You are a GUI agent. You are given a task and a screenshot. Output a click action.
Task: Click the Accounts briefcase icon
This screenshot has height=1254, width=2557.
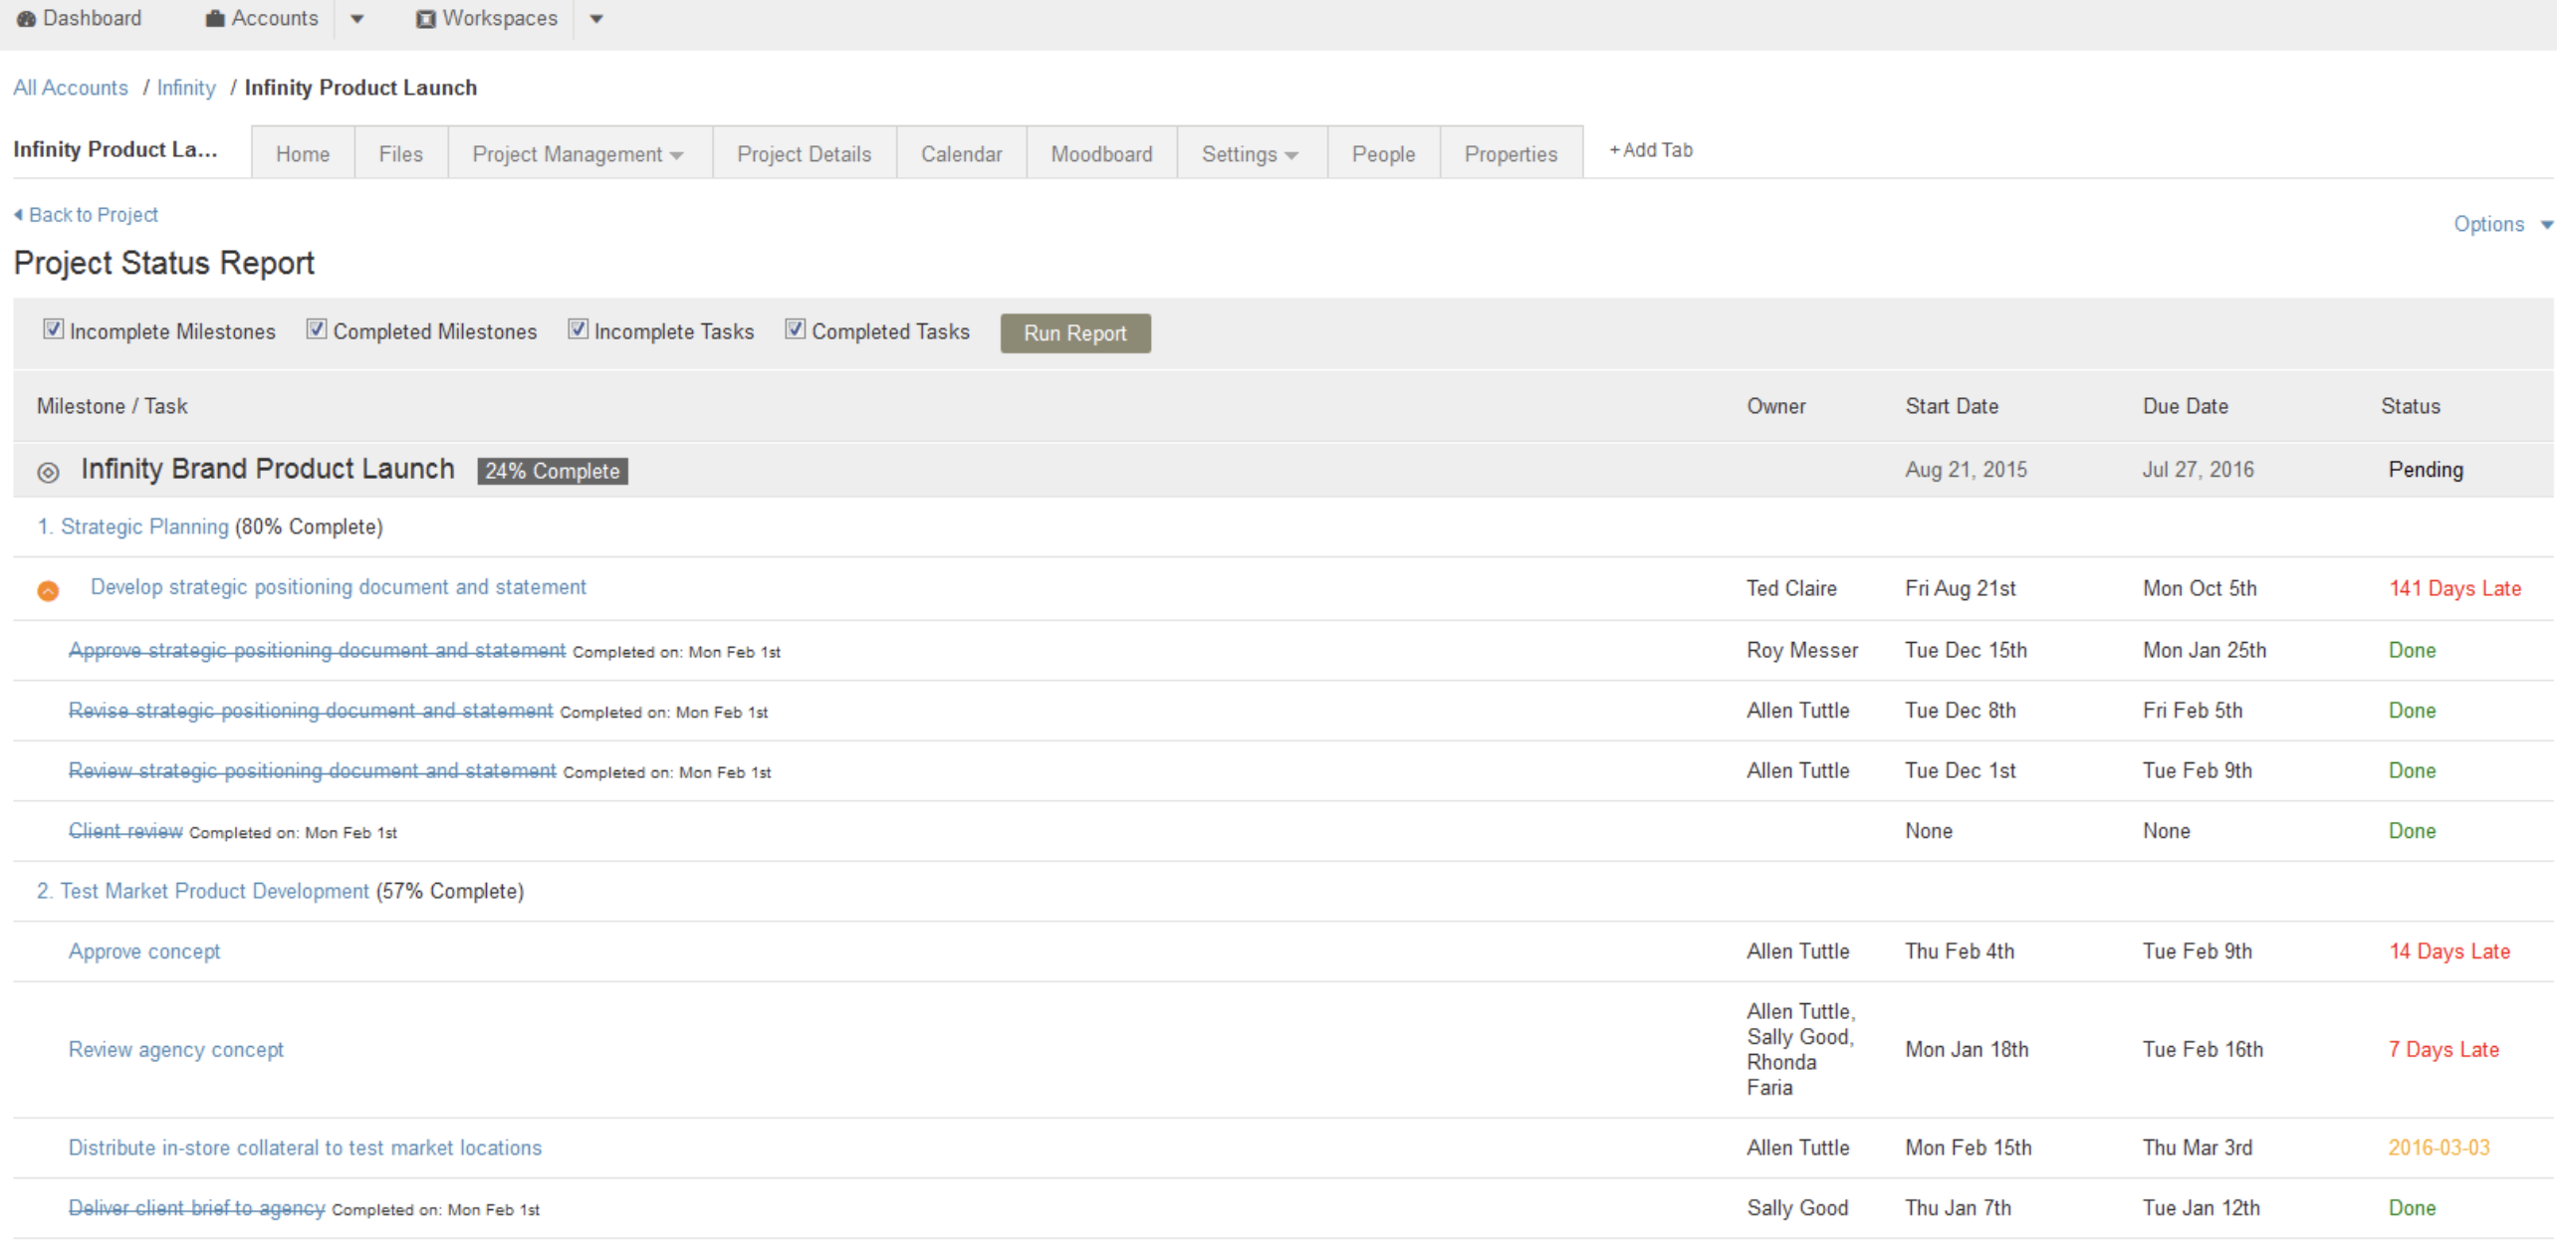pyautogui.click(x=214, y=19)
